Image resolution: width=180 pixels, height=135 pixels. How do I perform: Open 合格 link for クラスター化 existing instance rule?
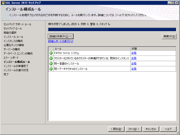(134, 58)
